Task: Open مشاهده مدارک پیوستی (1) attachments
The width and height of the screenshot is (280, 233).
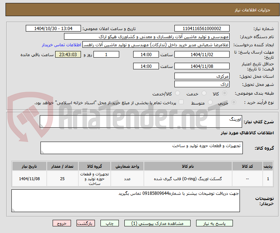Action: (x=157, y=223)
